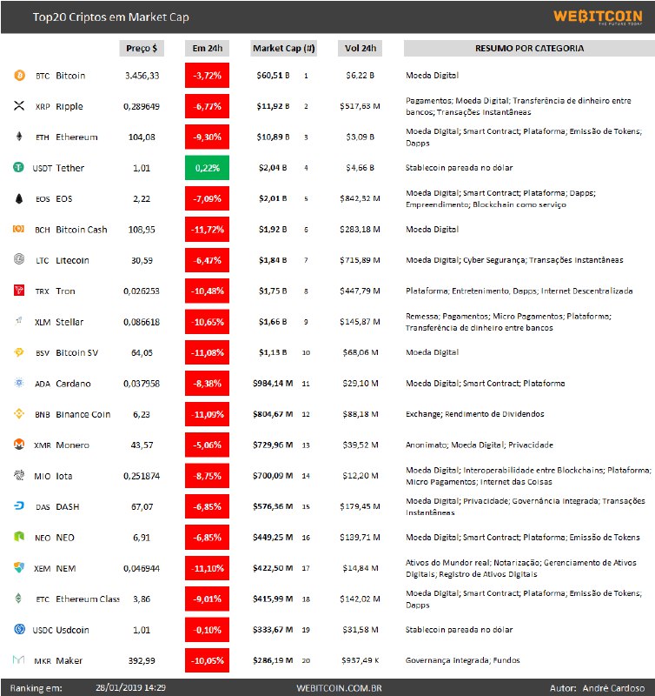Click the Usdcoin blue circle icon

[x=19, y=629]
